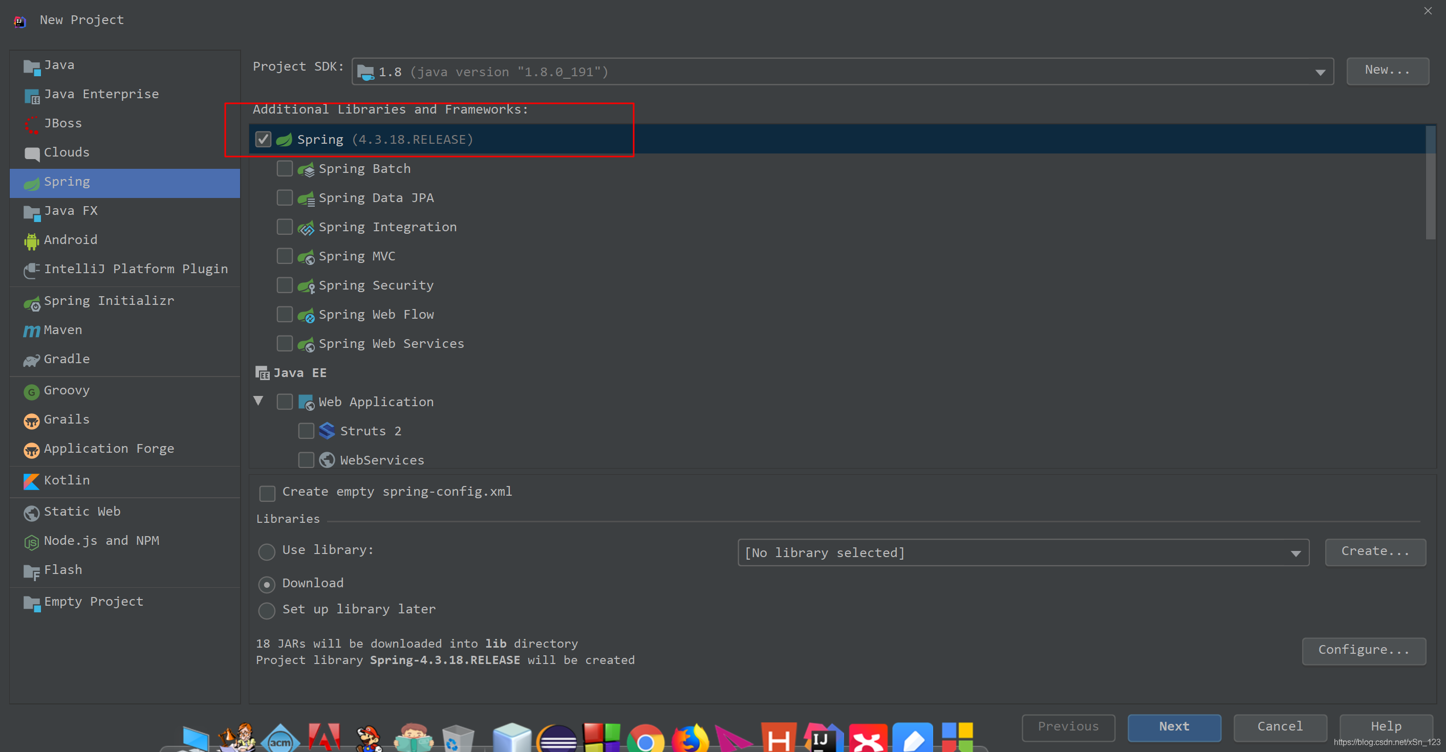
Task: Click the Spring Security key icon
Action: 306,286
